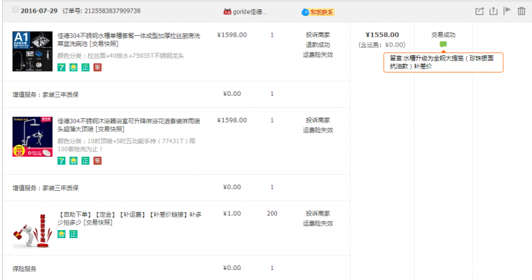Delete the order with the trash icon
This screenshot has height=280, width=532.
click(521, 11)
